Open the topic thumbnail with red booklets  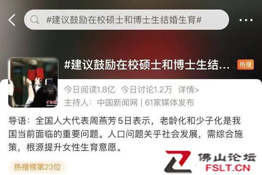33,83
